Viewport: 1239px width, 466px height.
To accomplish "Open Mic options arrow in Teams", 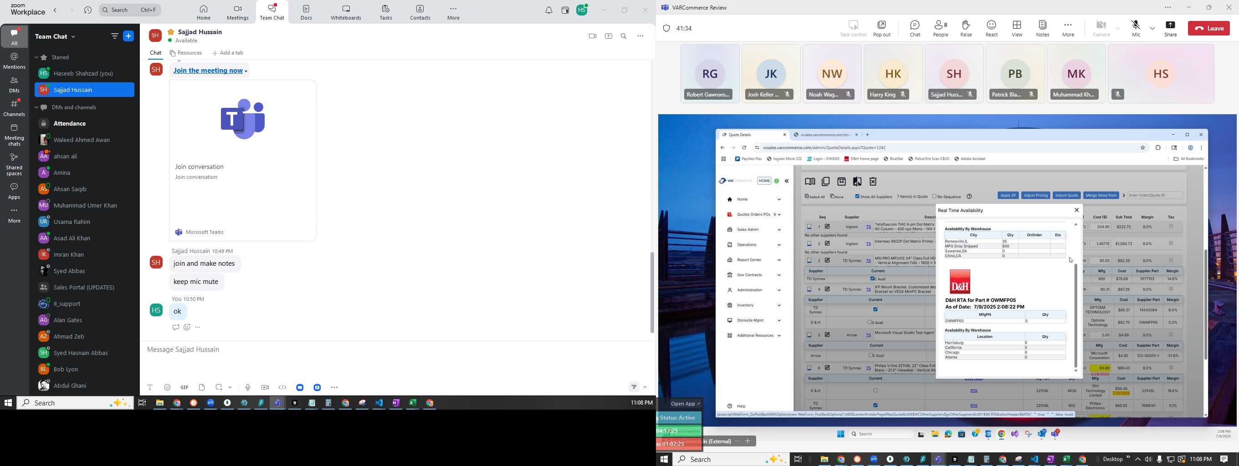I will [x=1152, y=28].
